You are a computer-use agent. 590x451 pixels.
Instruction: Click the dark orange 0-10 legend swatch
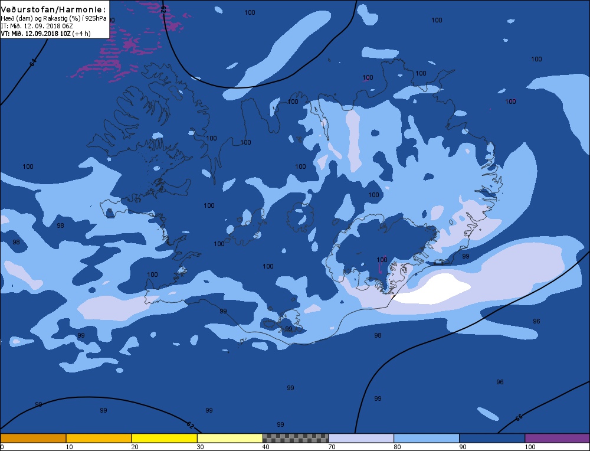pos(33,438)
